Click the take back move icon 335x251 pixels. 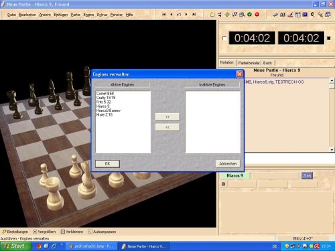point(179,14)
